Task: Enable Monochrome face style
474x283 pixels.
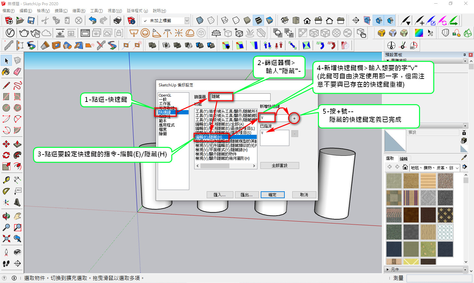Action: coord(270,21)
